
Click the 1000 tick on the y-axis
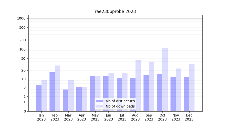click(21, 18)
